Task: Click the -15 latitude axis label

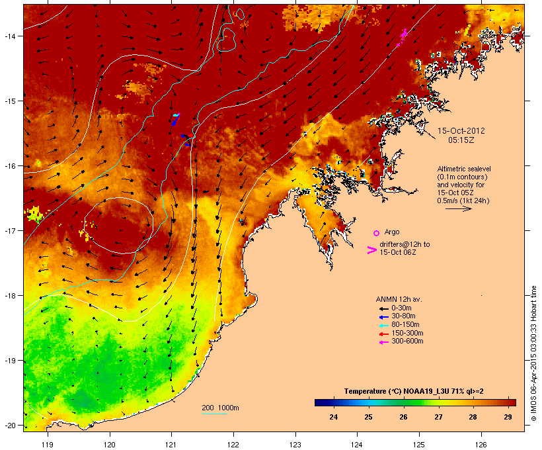Action: coord(10,101)
